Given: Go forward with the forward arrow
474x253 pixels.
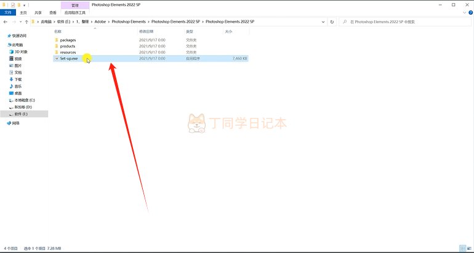Looking at the screenshot, I should coord(14,21).
